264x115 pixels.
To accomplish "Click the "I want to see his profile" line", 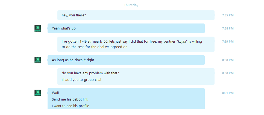I will click(x=71, y=106).
